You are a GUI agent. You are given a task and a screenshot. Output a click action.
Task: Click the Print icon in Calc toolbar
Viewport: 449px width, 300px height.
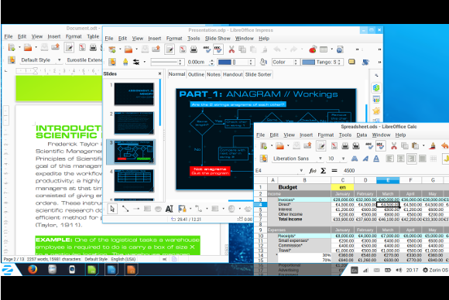pos(345,146)
